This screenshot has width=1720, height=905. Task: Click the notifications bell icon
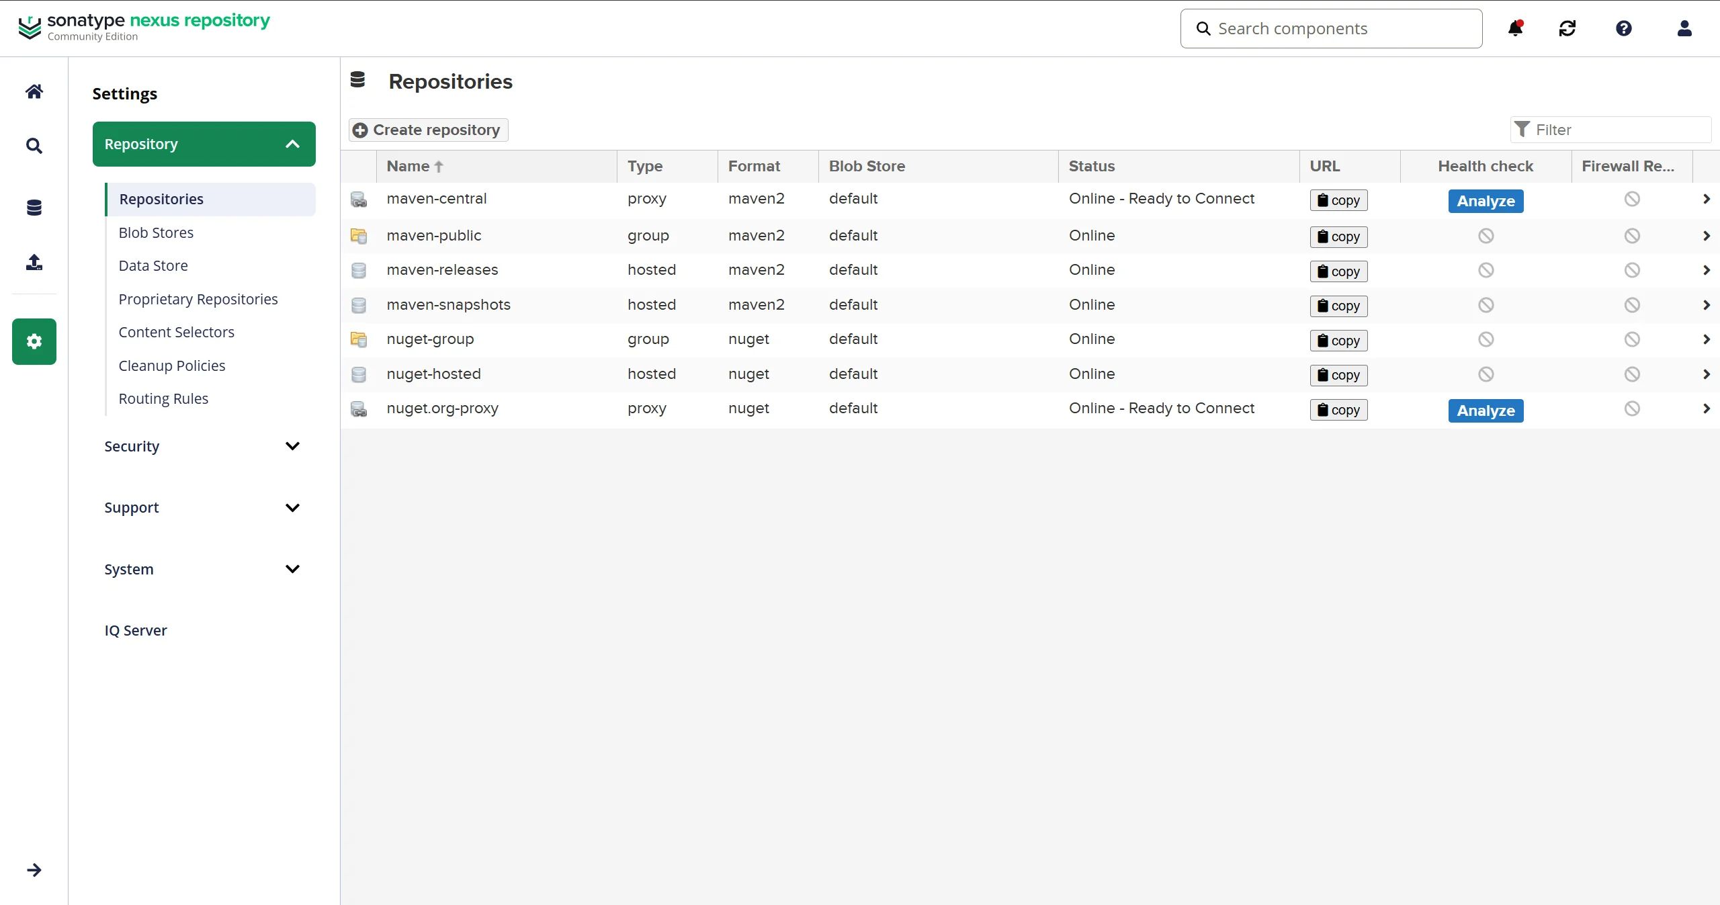tap(1515, 28)
